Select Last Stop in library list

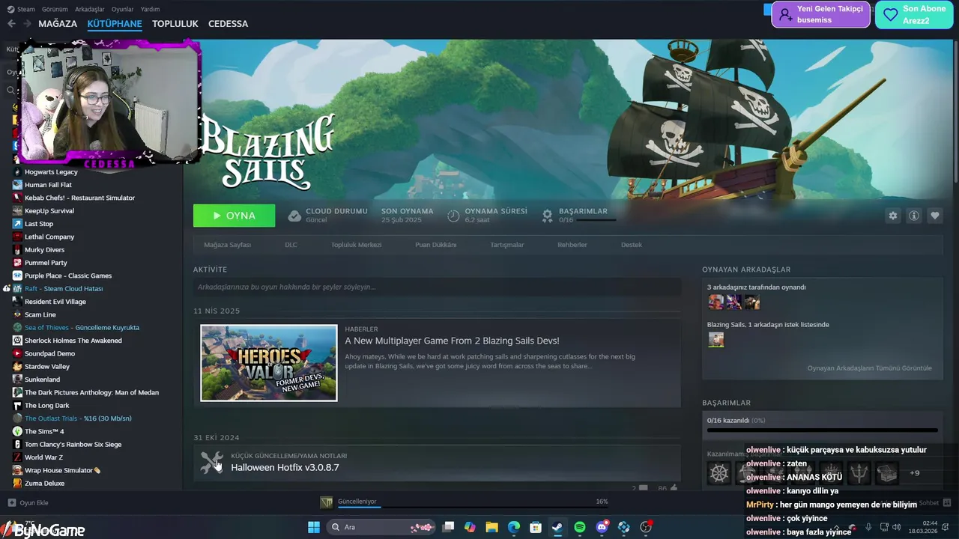[x=39, y=224]
